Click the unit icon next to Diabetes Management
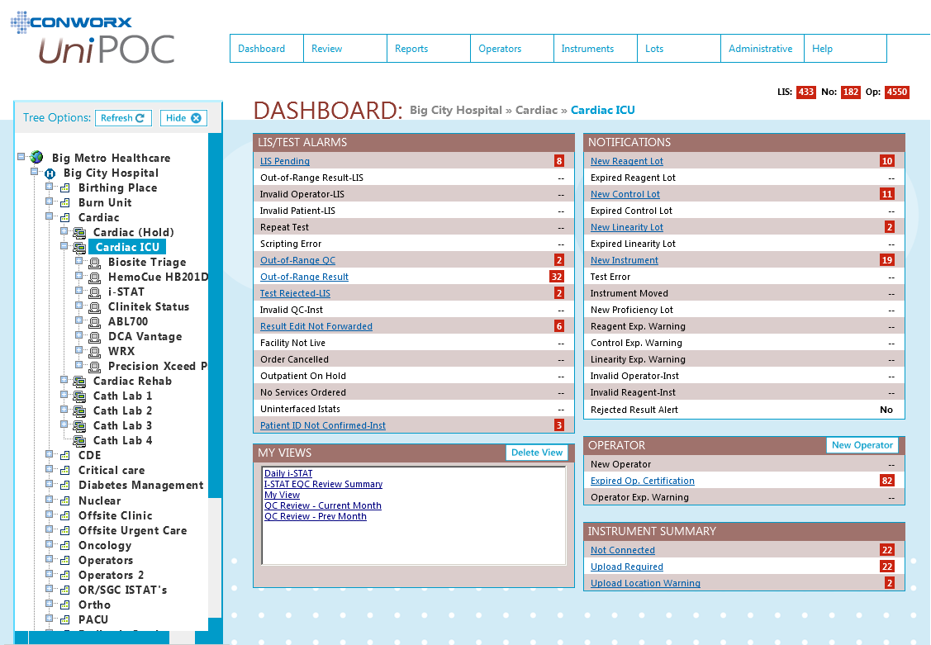The height and width of the screenshot is (645, 931). click(x=64, y=486)
